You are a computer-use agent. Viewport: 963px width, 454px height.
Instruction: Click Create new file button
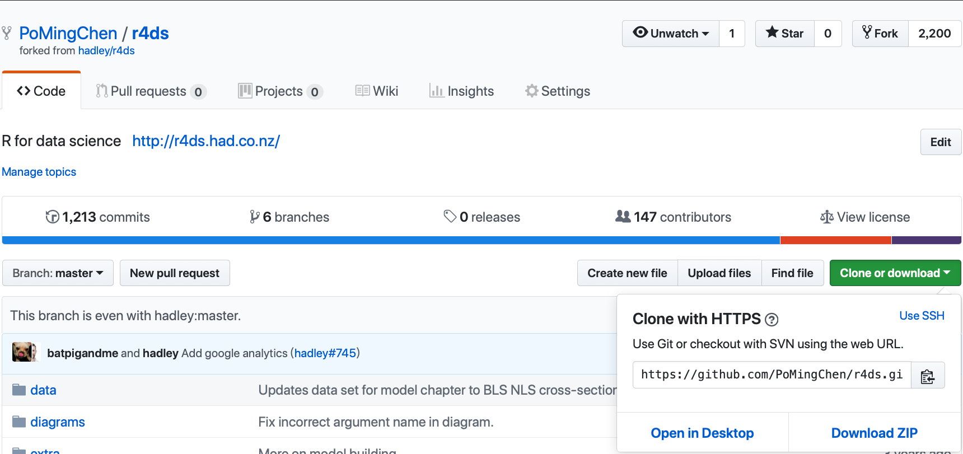[627, 273]
